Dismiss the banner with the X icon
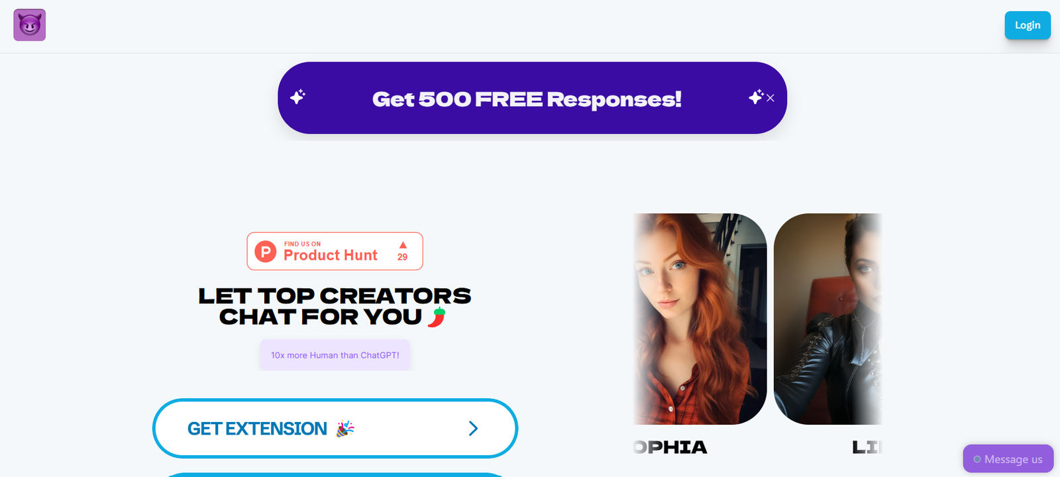Image resolution: width=1060 pixels, height=477 pixels. (x=770, y=98)
